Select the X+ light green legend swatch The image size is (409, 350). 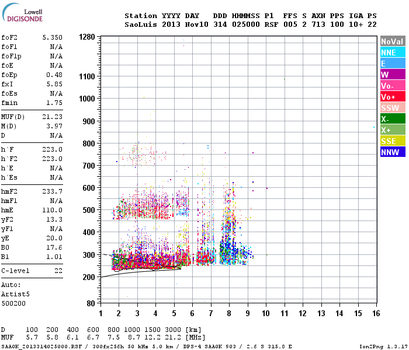393,130
